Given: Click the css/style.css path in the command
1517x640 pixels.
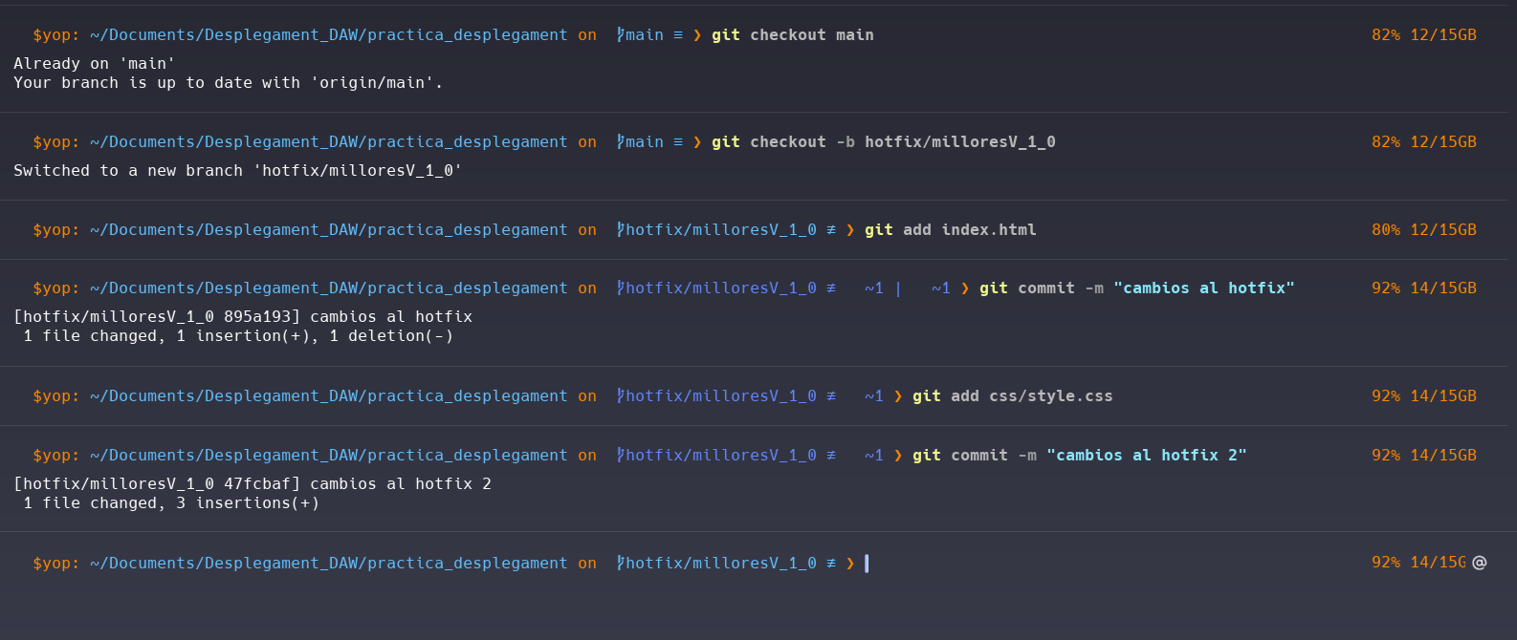Looking at the screenshot, I should tap(1050, 396).
